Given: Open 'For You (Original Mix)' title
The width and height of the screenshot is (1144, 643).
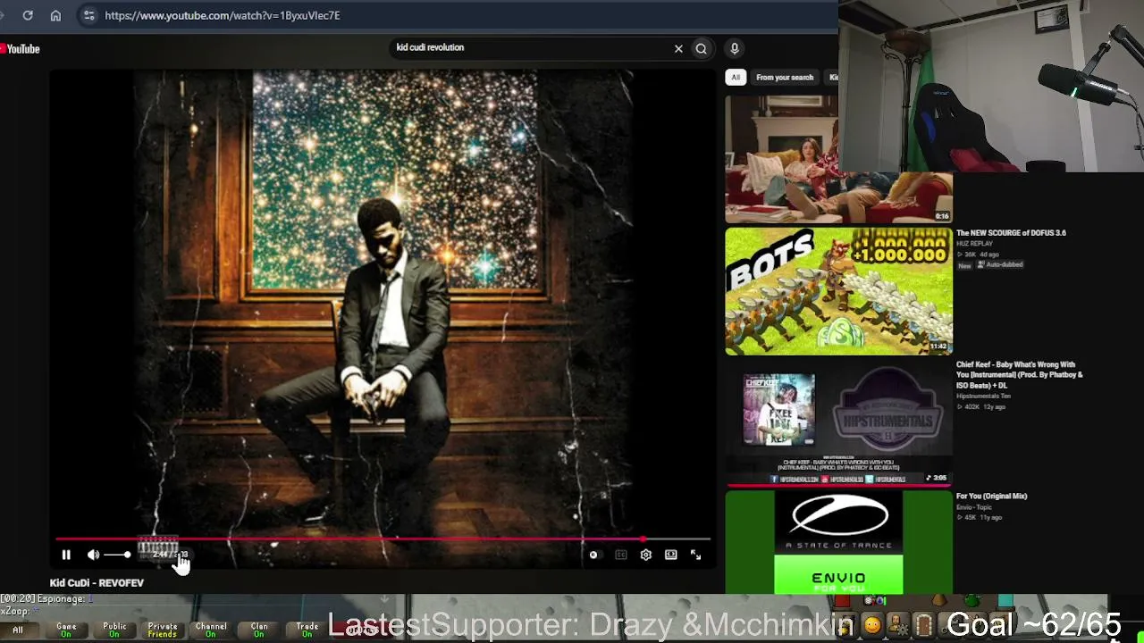Looking at the screenshot, I should pos(991,497).
